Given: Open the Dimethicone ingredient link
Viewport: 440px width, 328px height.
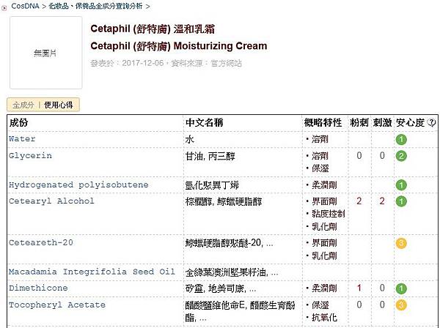Looking at the screenshot, I should 38,288.
